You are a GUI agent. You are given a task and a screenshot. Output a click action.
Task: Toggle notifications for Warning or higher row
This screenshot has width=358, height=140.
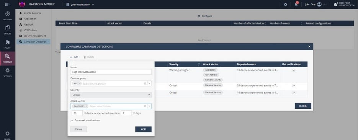294,70
